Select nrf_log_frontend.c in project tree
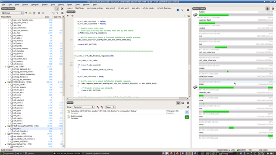This screenshot has width=276, height=155. (21, 77)
